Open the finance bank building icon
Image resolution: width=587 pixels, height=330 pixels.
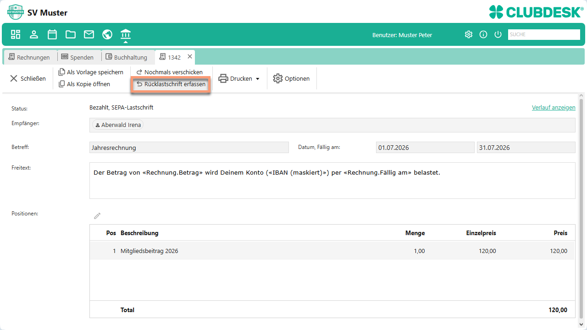tap(126, 34)
